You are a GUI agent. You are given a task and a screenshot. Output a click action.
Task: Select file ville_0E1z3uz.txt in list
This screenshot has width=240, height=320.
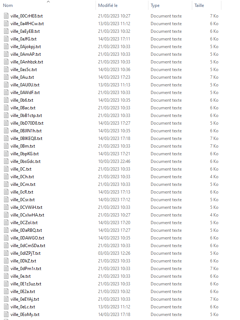(26, 284)
